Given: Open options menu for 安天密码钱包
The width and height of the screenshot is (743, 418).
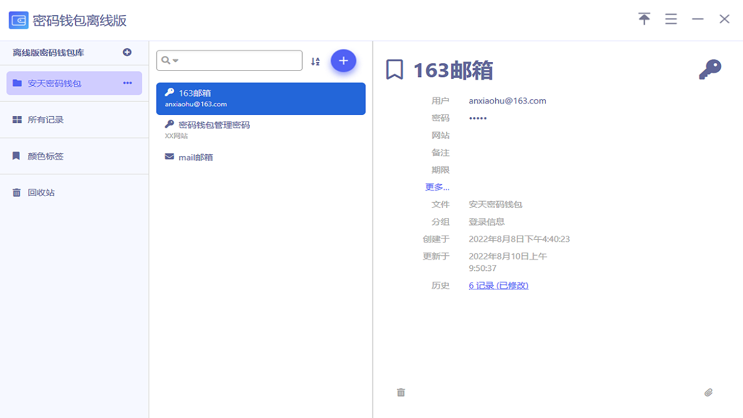Looking at the screenshot, I should pyautogui.click(x=127, y=83).
